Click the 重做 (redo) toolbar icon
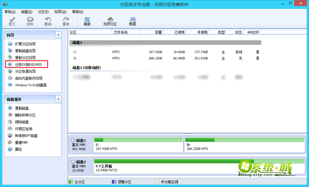Viewport: 309px width, 187px height. click(x=66, y=21)
